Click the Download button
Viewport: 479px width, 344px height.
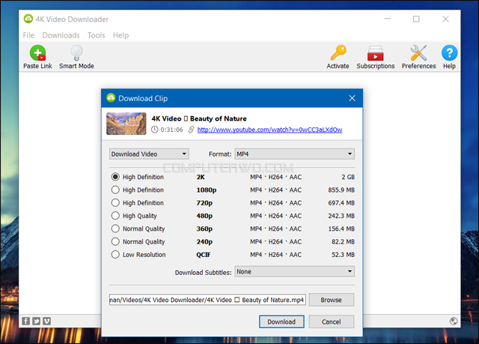point(281,322)
